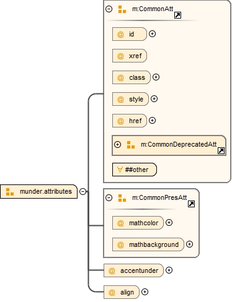Collapse the m:CommonAtt group

pos(109,9)
